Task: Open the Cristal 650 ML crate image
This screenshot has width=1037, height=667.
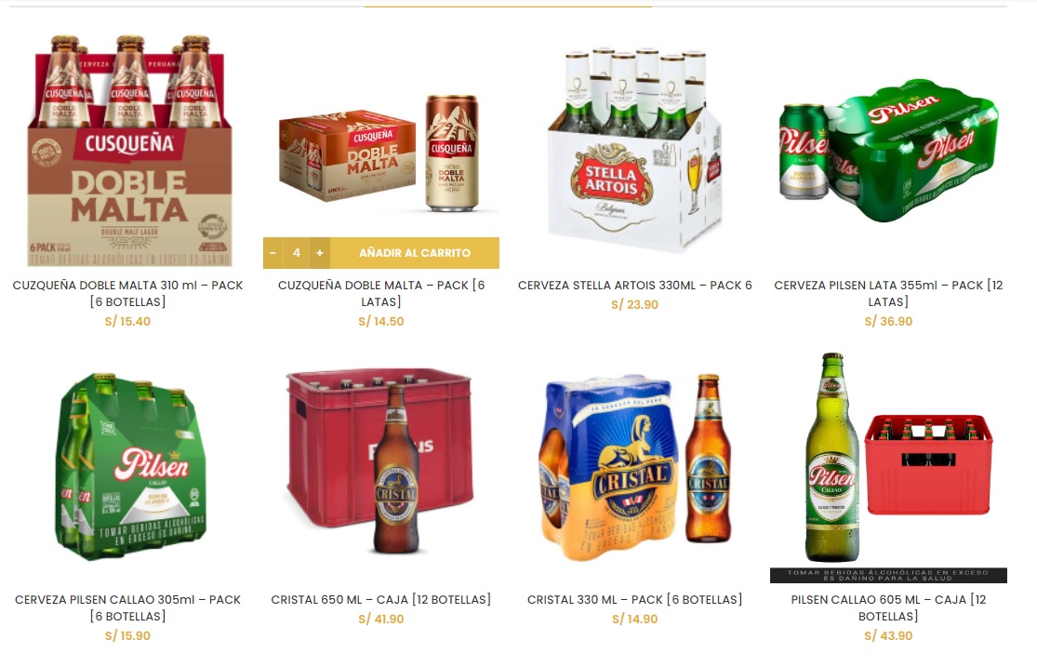Action: (381, 466)
